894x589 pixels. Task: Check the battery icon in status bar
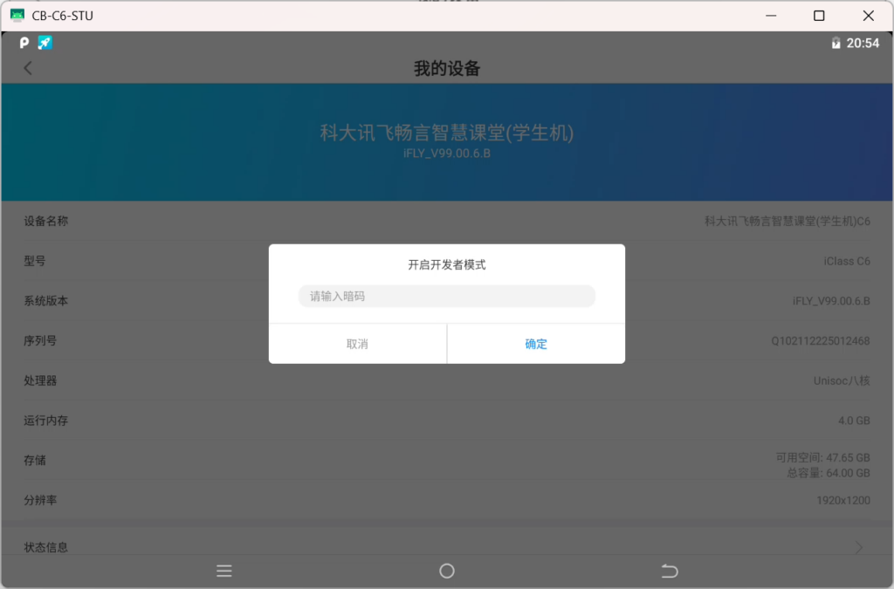pos(836,44)
